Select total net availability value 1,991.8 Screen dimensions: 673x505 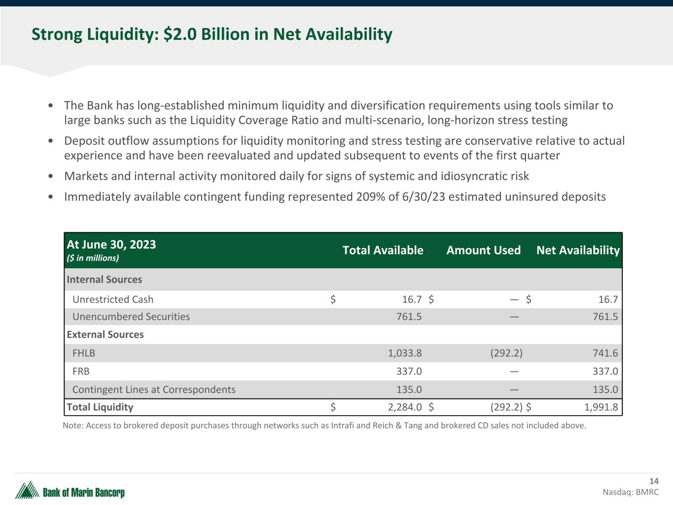coord(601,407)
